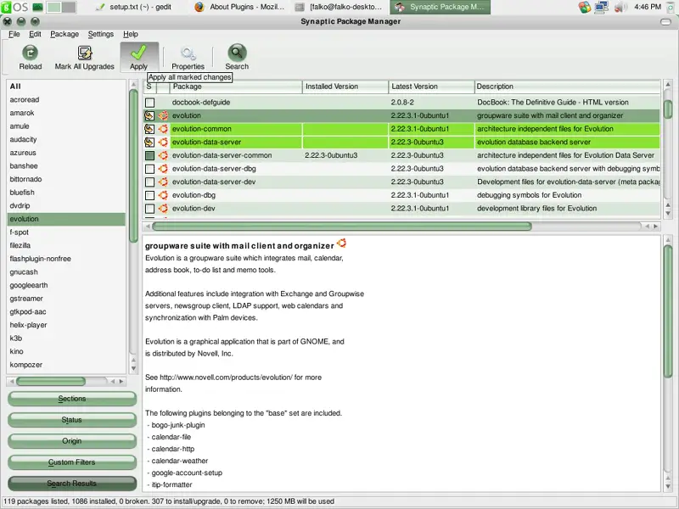Open the Settings menu
This screenshot has width=679, height=509.
[101, 34]
